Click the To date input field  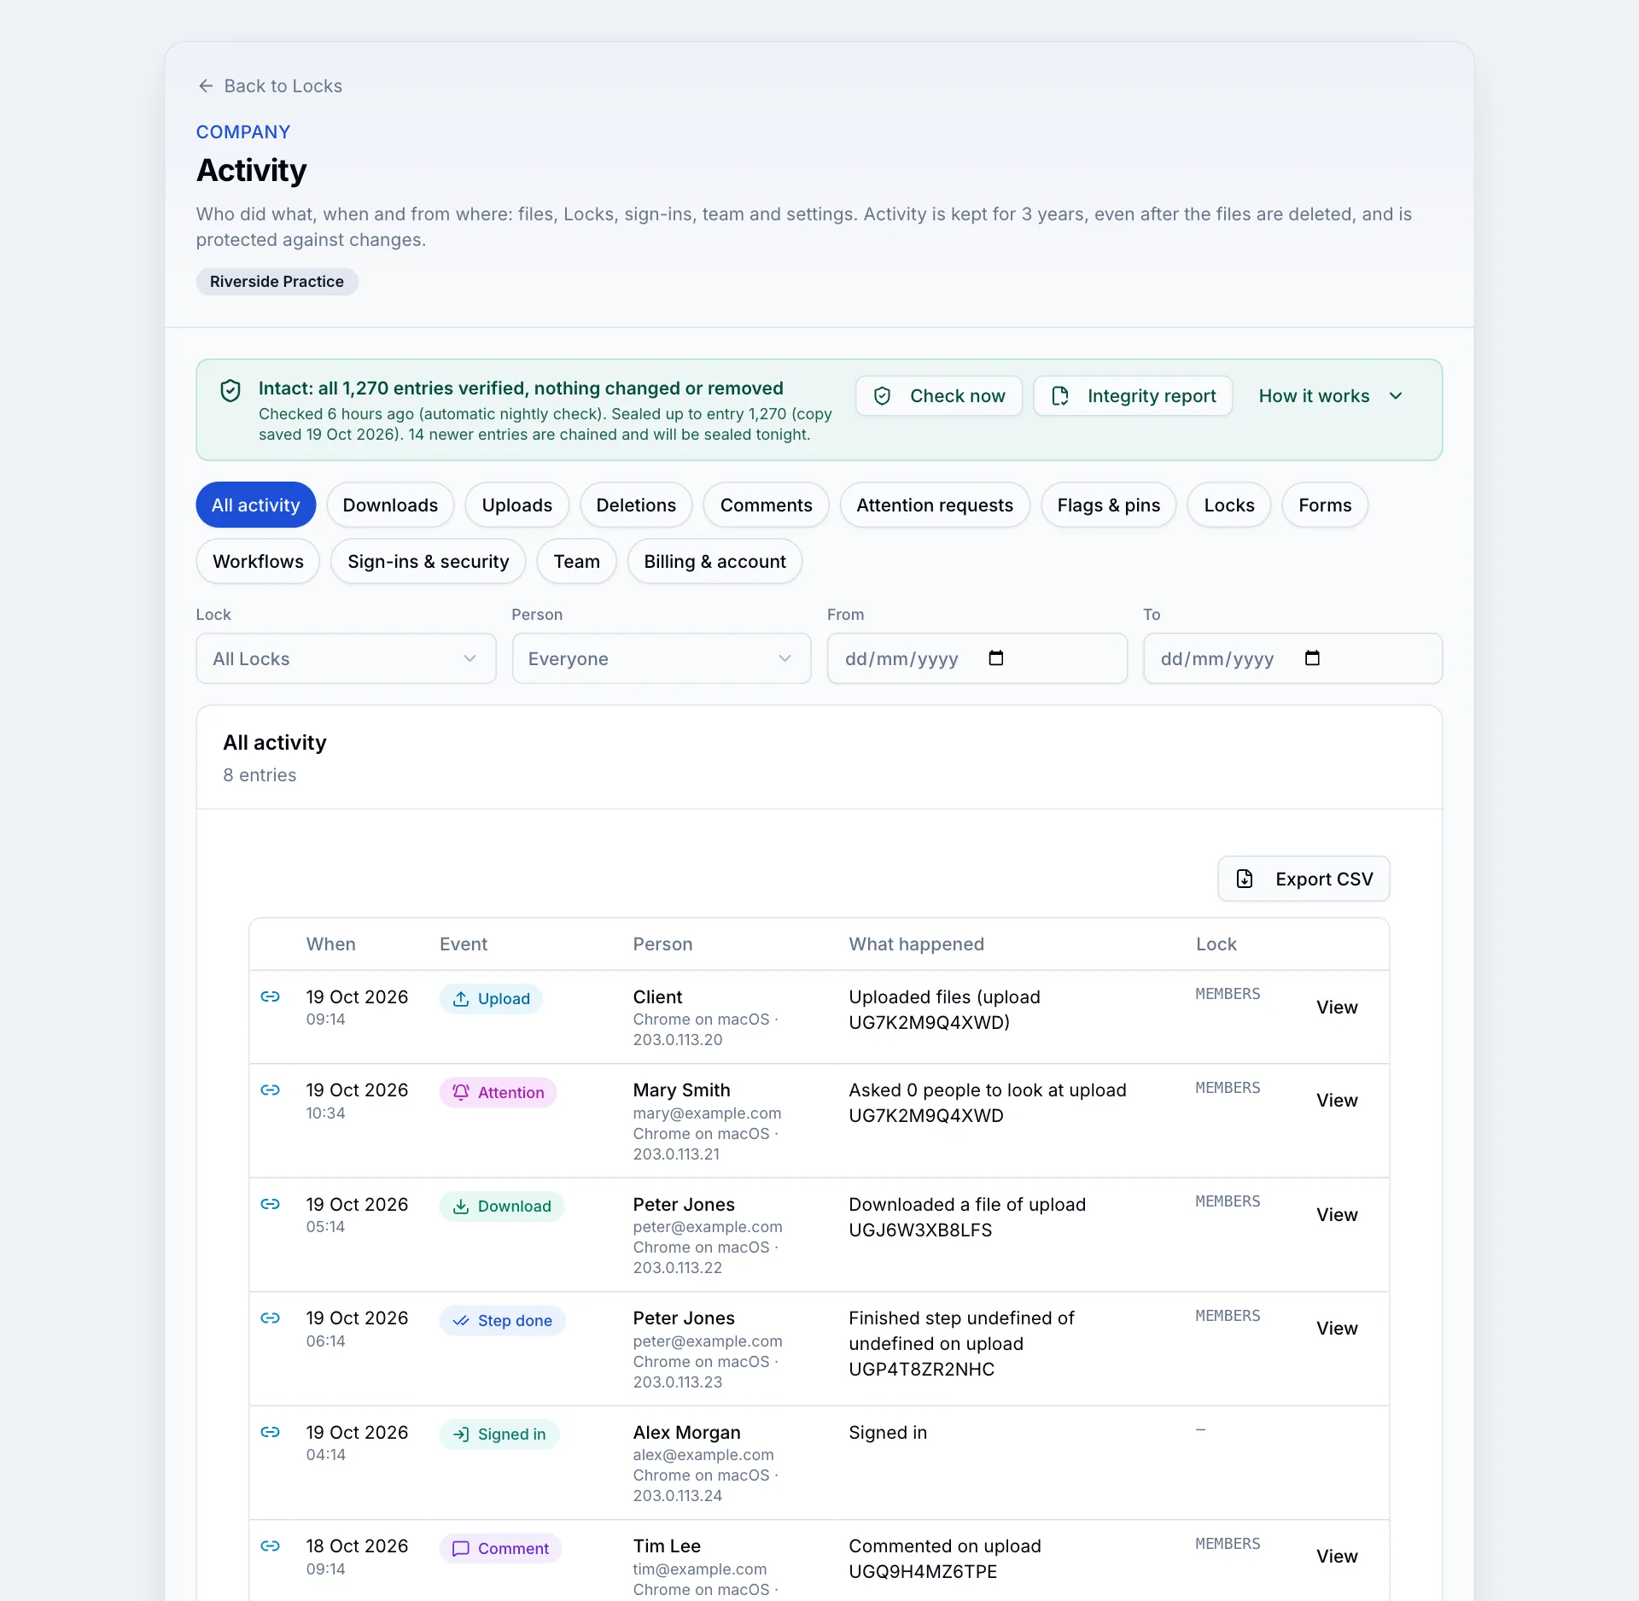(x=1292, y=658)
